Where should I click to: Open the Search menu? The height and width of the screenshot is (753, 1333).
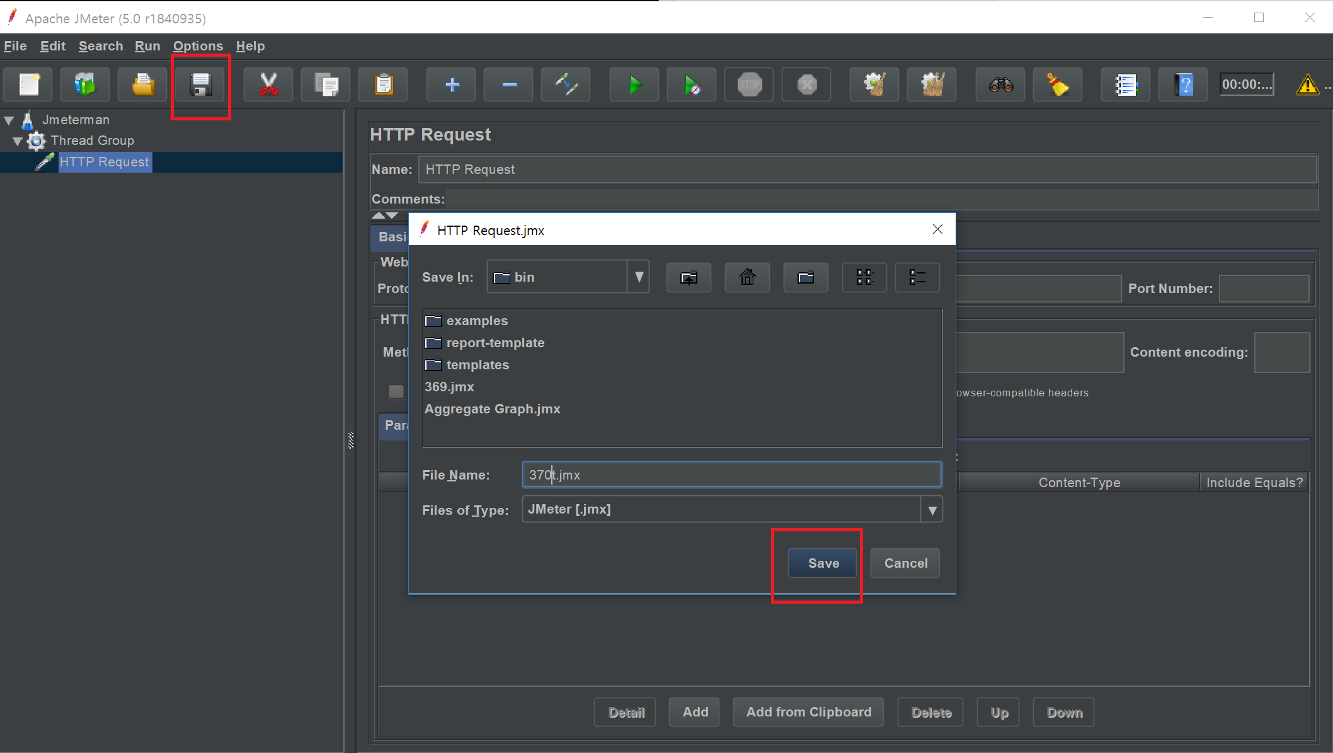tap(101, 46)
